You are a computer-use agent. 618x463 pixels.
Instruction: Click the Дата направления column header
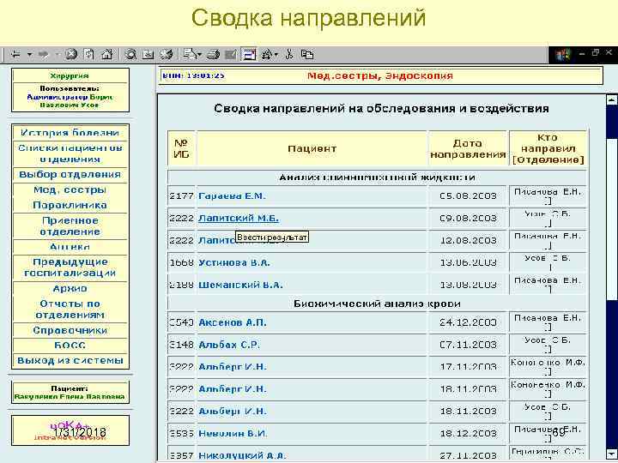pyautogui.click(x=468, y=148)
